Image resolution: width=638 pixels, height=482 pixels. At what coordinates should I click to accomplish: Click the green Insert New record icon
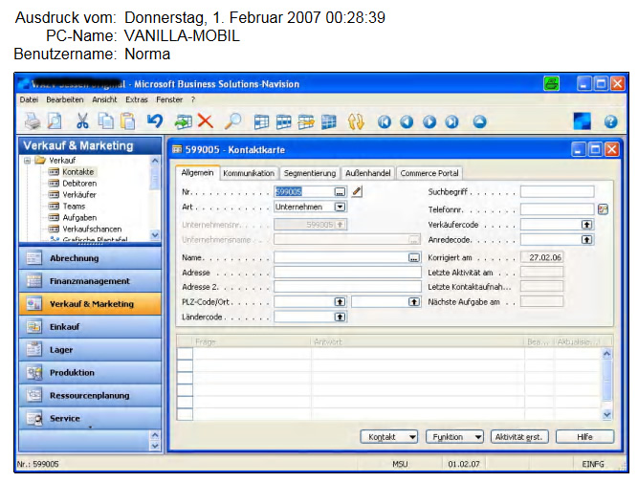point(183,121)
